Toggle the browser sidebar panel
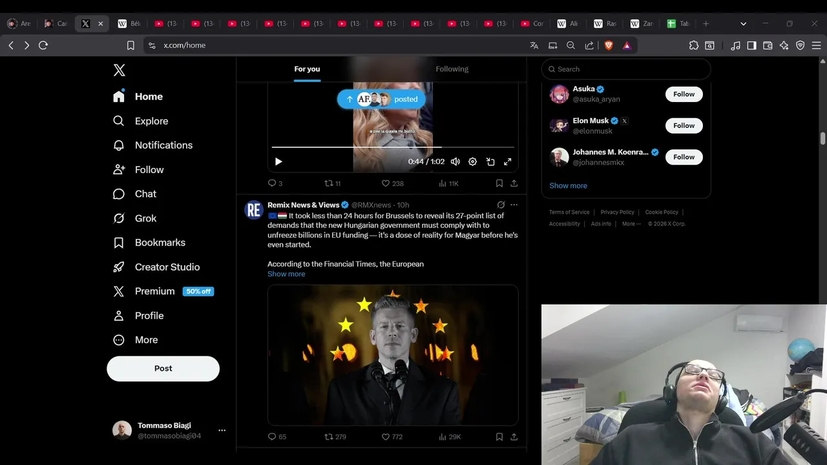Image resolution: width=827 pixels, height=465 pixels. point(751,45)
